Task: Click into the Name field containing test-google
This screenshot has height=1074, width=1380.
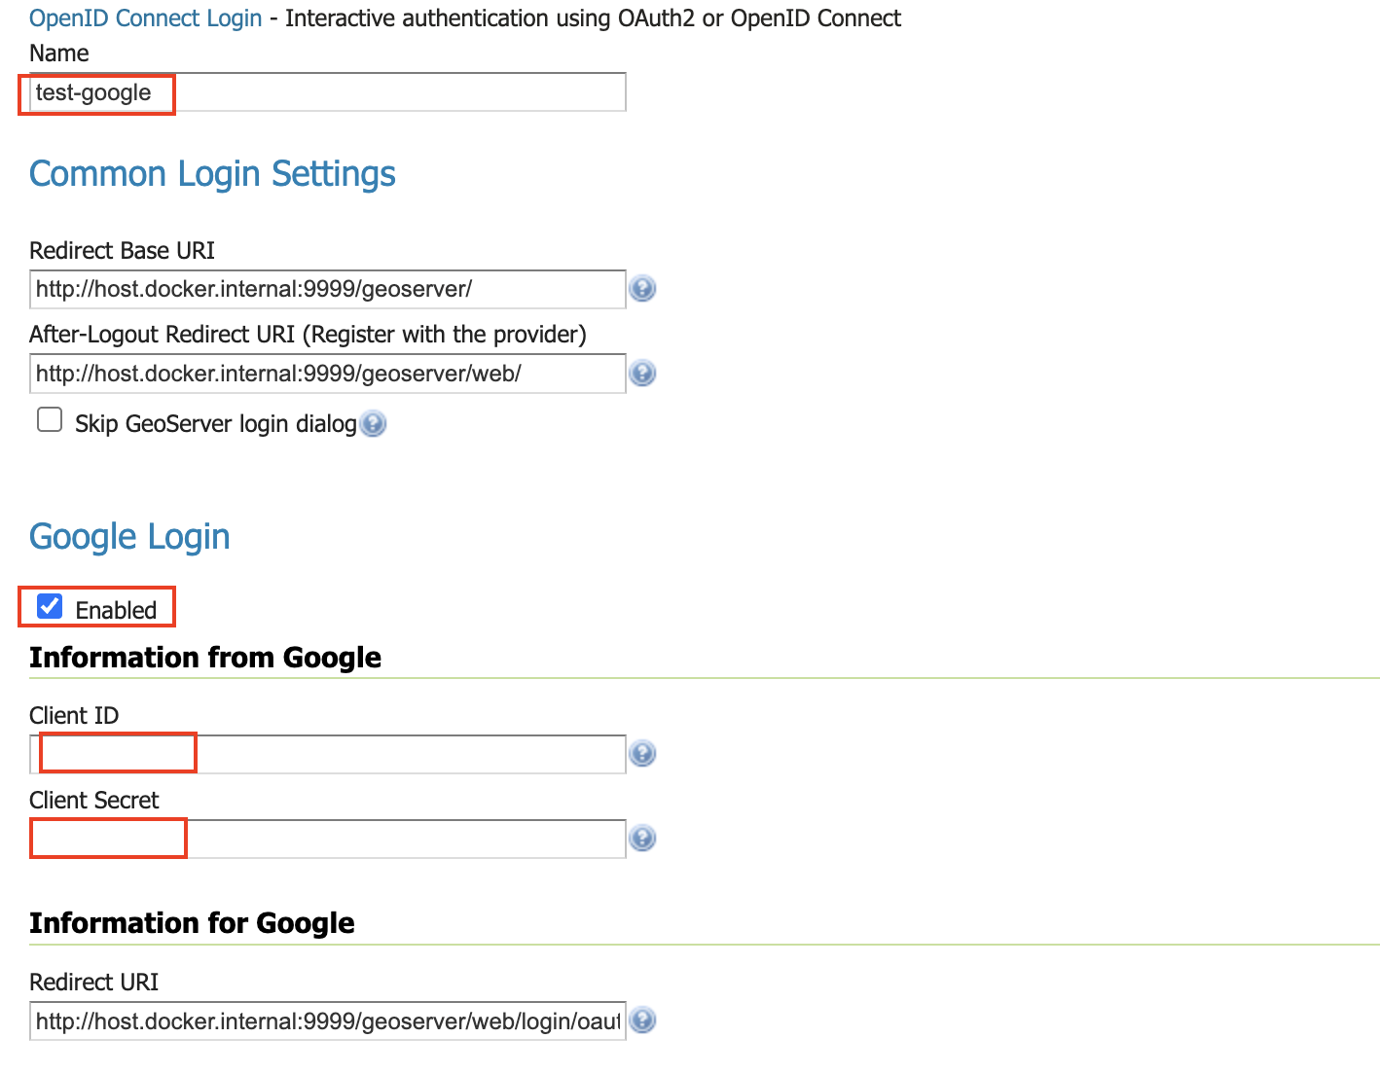Action: point(327,92)
